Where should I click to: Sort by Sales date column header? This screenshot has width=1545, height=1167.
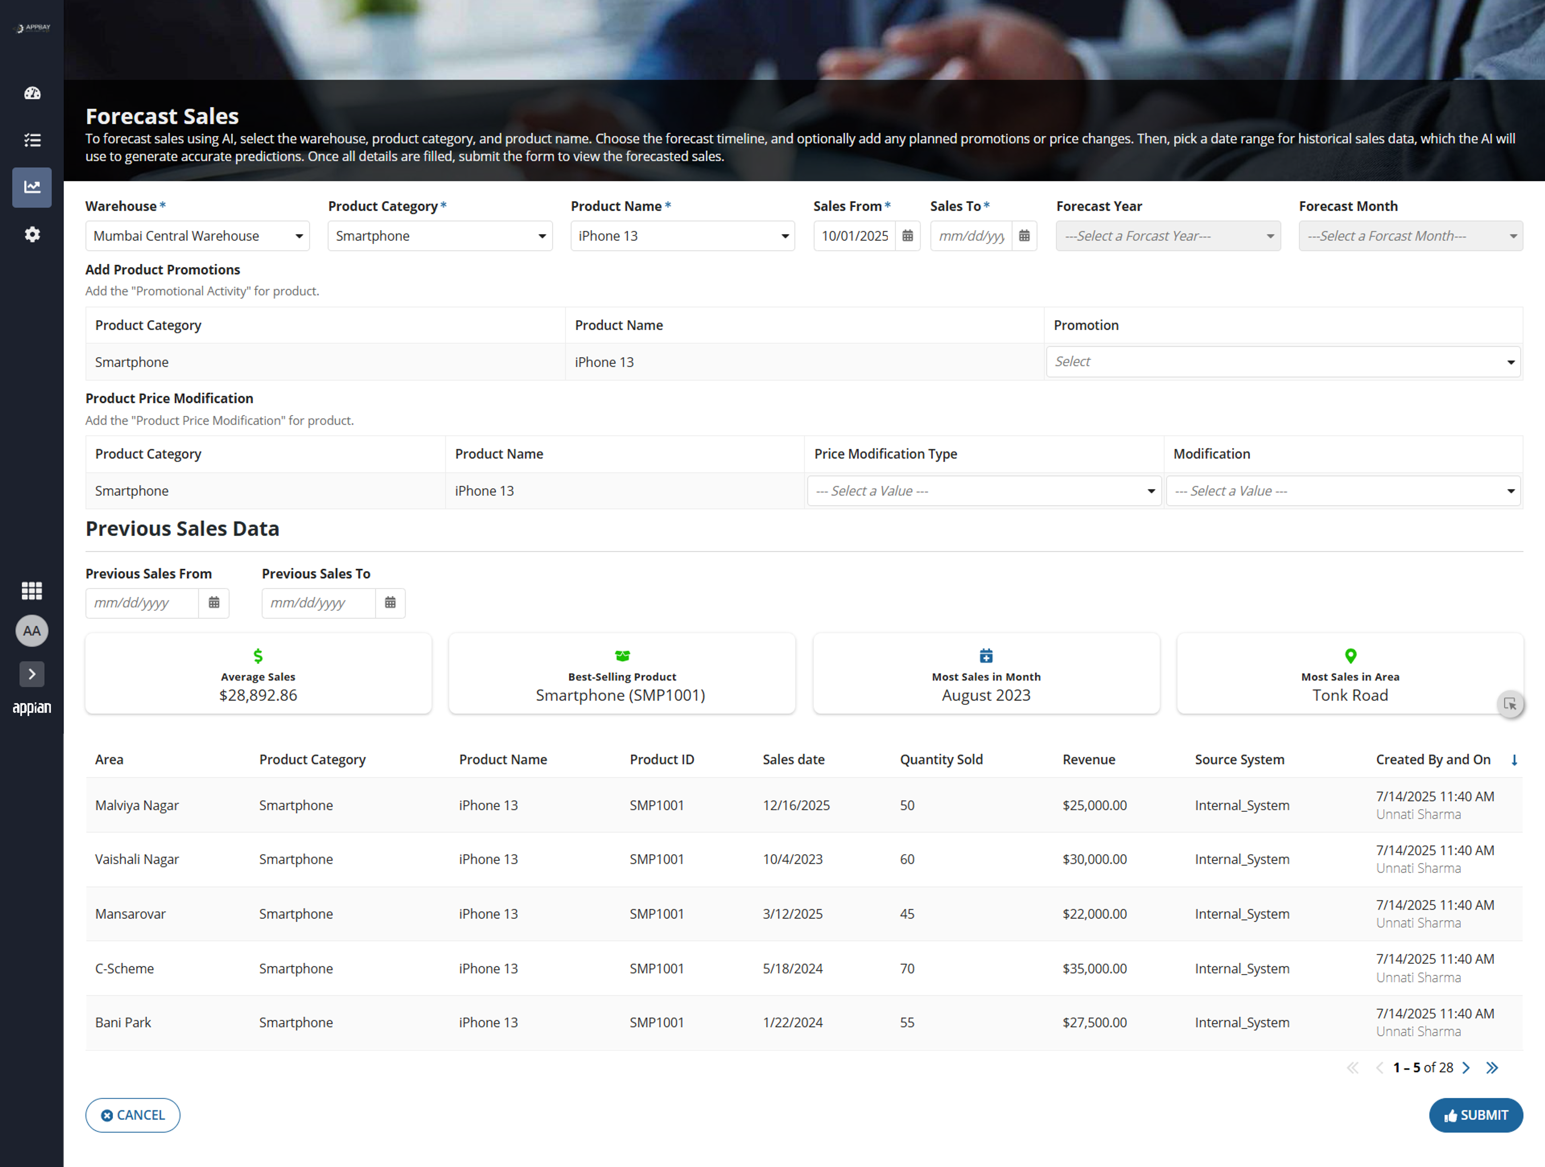(x=793, y=759)
